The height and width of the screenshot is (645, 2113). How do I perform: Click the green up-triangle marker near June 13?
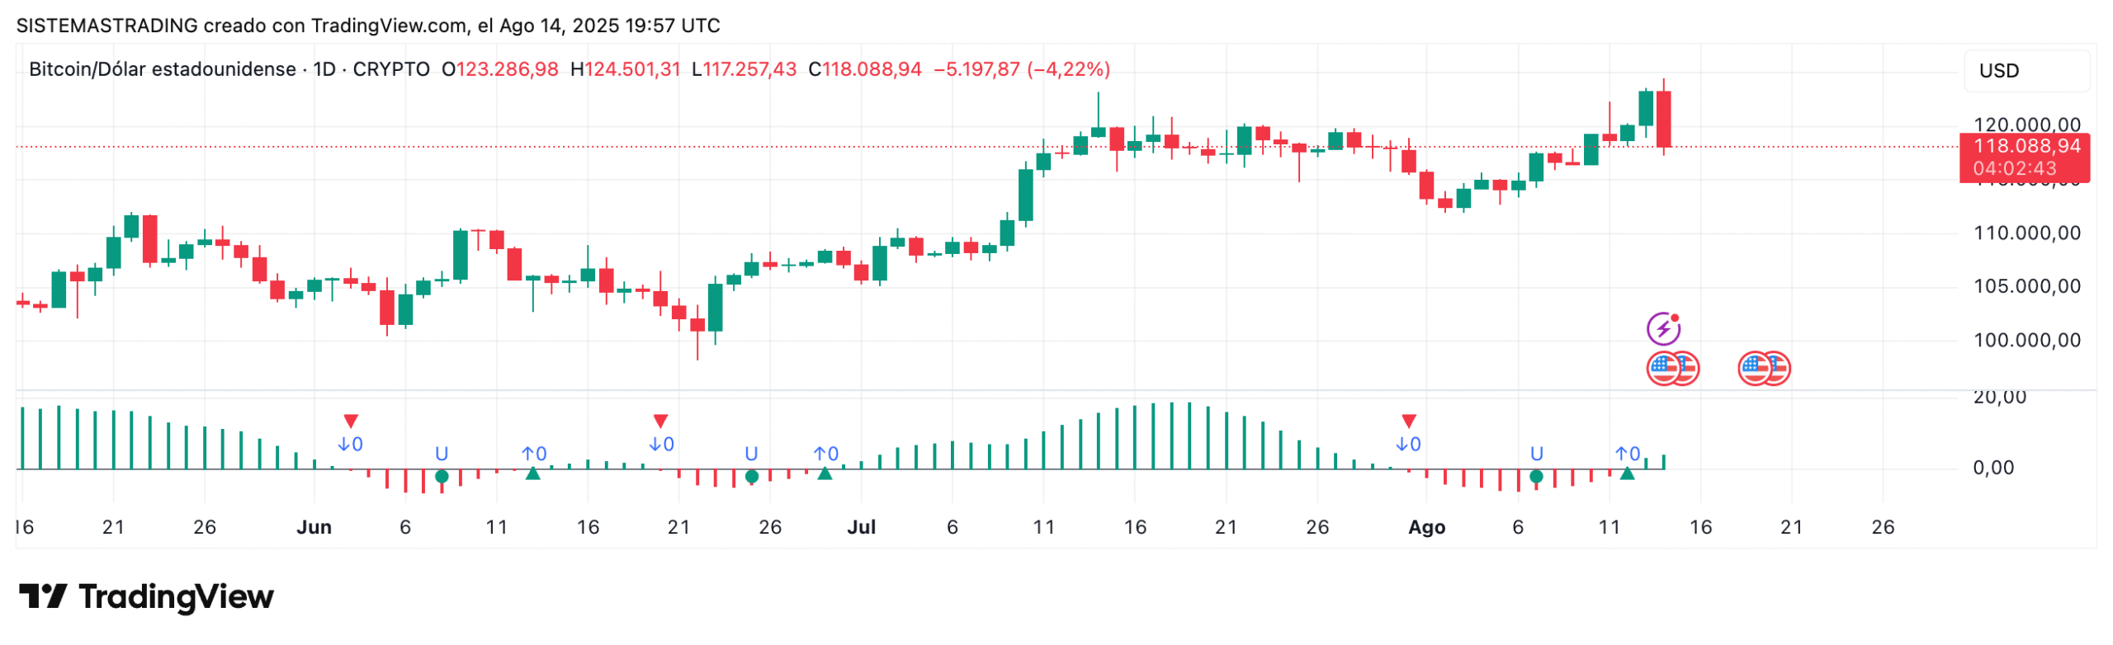(533, 473)
